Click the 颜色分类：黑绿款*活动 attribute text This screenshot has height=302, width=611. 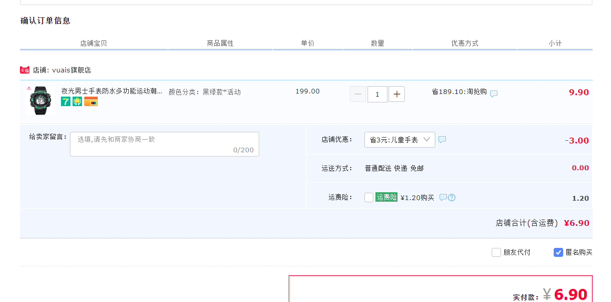[205, 92]
